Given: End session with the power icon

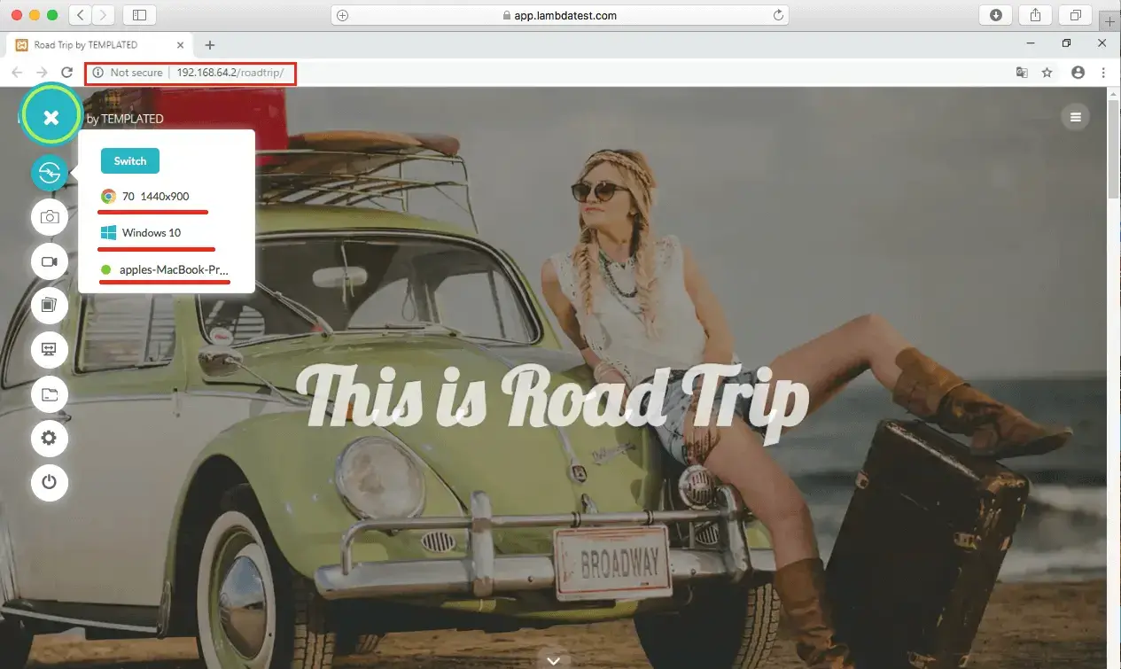Looking at the screenshot, I should pyautogui.click(x=50, y=482).
